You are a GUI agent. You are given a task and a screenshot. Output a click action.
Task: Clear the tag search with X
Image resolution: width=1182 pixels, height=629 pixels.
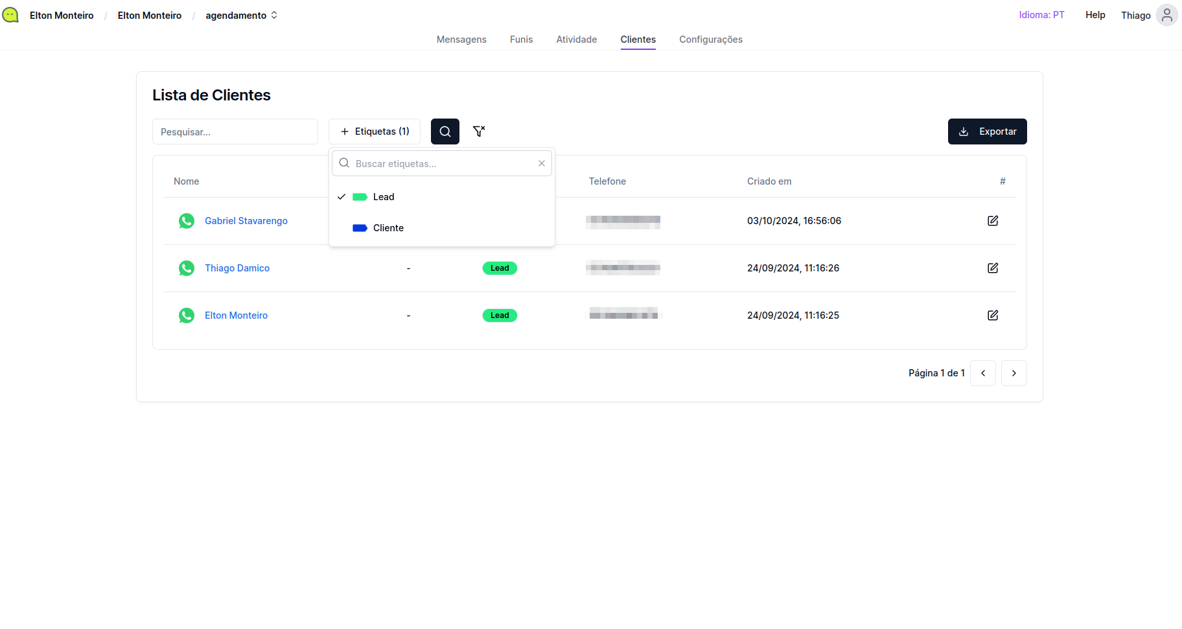click(541, 163)
